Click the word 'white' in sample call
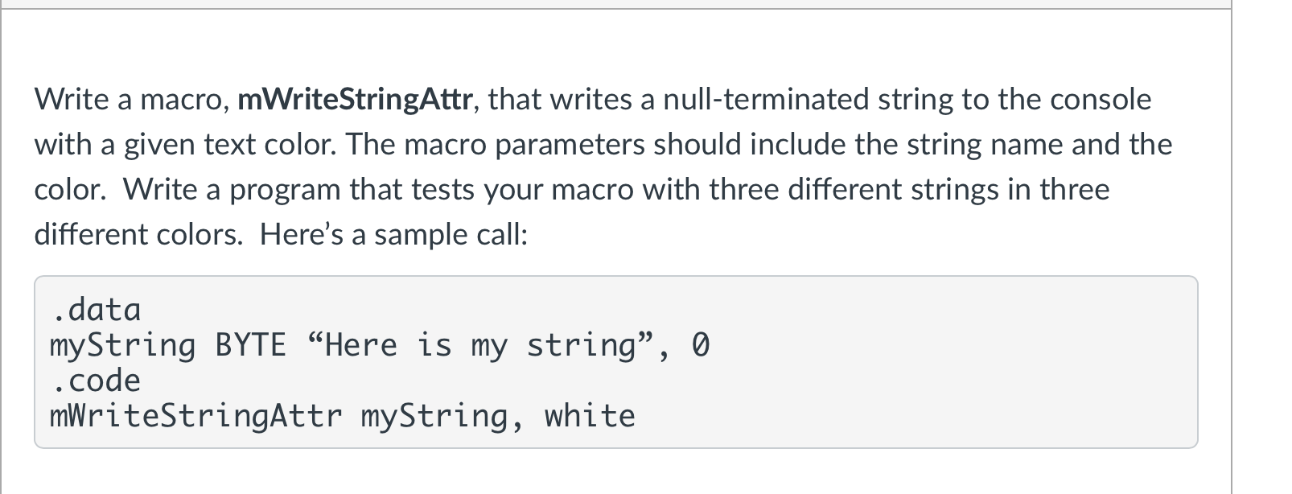 (590, 416)
